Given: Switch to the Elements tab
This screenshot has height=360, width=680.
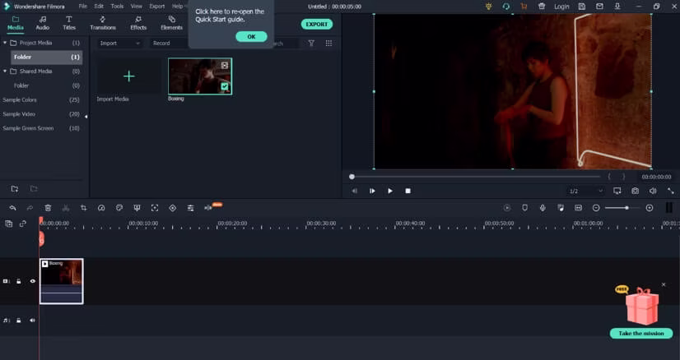Looking at the screenshot, I should click(x=171, y=23).
